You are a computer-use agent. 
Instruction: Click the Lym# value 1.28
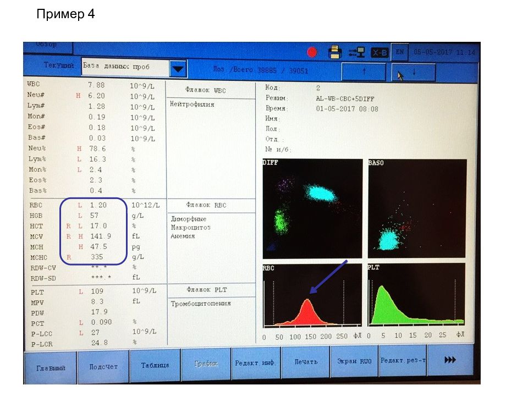[x=97, y=106]
